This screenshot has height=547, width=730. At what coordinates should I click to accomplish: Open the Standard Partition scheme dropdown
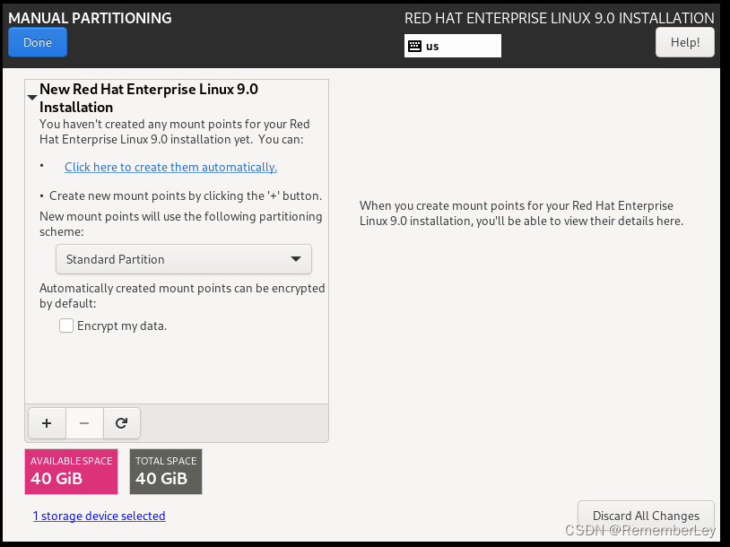click(184, 259)
